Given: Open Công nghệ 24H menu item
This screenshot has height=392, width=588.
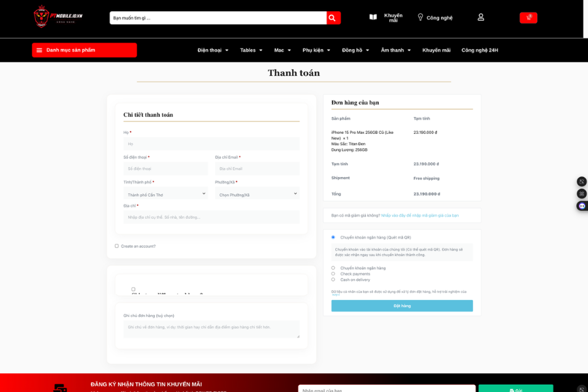Looking at the screenshot, I should point(480,50).
